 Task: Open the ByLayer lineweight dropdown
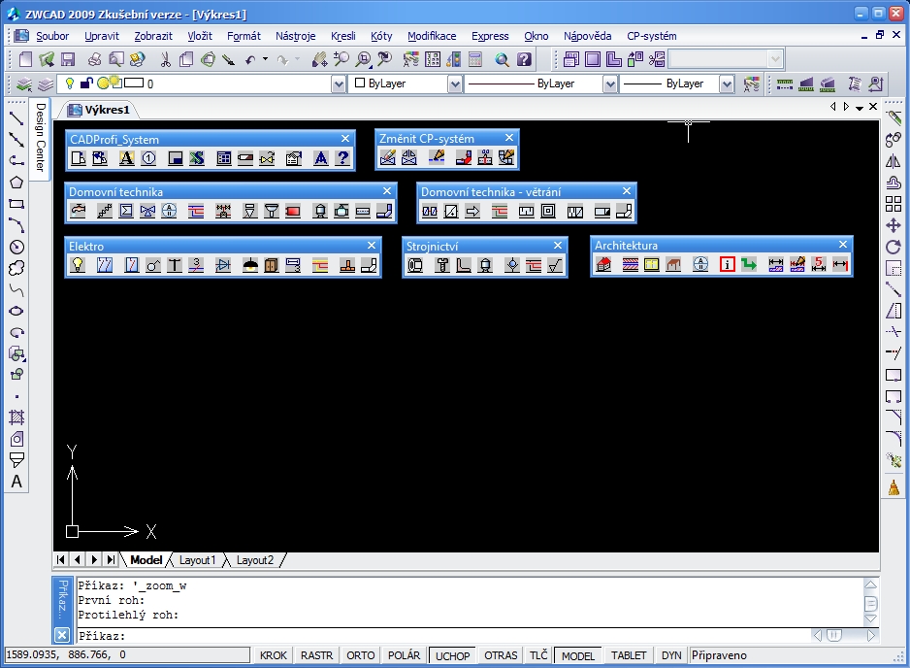point(727,84)
